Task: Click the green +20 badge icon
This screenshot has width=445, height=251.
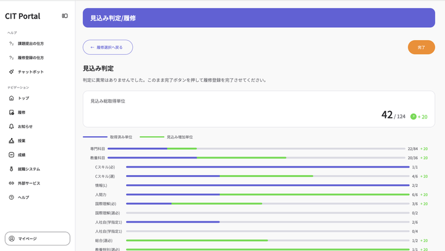Action: 413,117
